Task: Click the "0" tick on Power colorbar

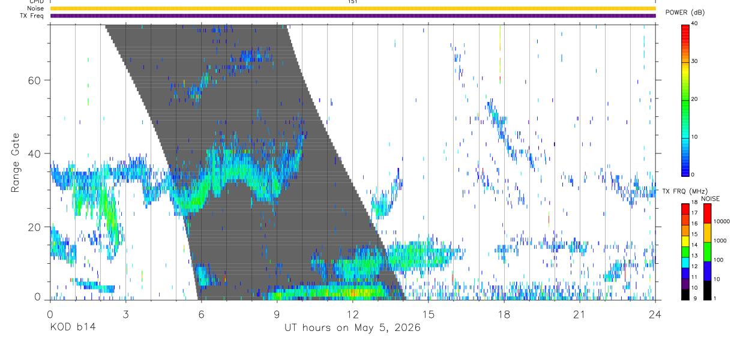Action: tap(693, 174)
